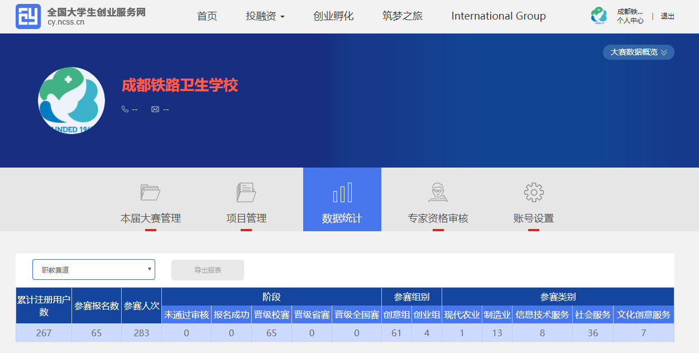Image resolution: width=699 pixels, height=353 pixels.
Task: Open 个人中心 link in header
Action: coord(630,21)
